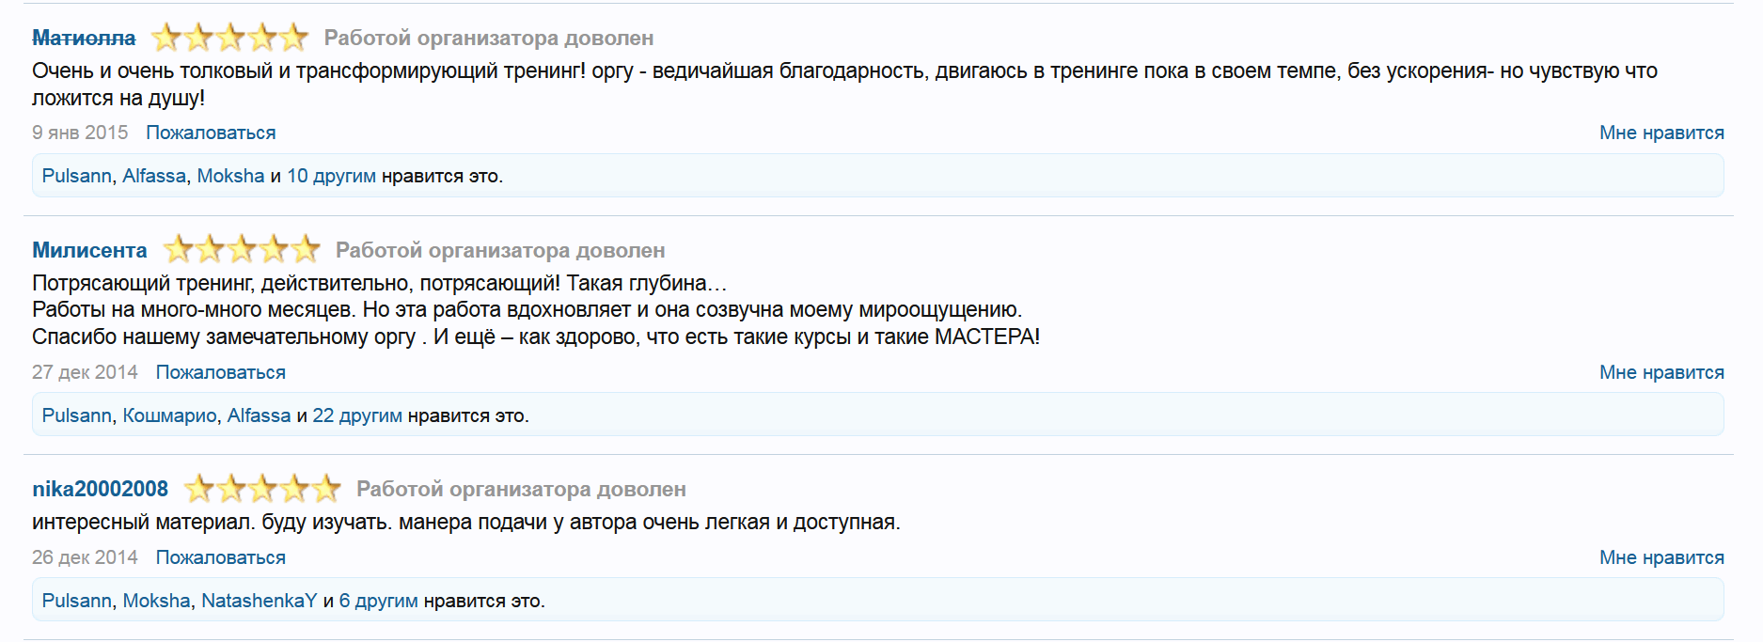Expand the "6 другим" likers list
Screen dimensions: 1763x642
click(378, 601)
